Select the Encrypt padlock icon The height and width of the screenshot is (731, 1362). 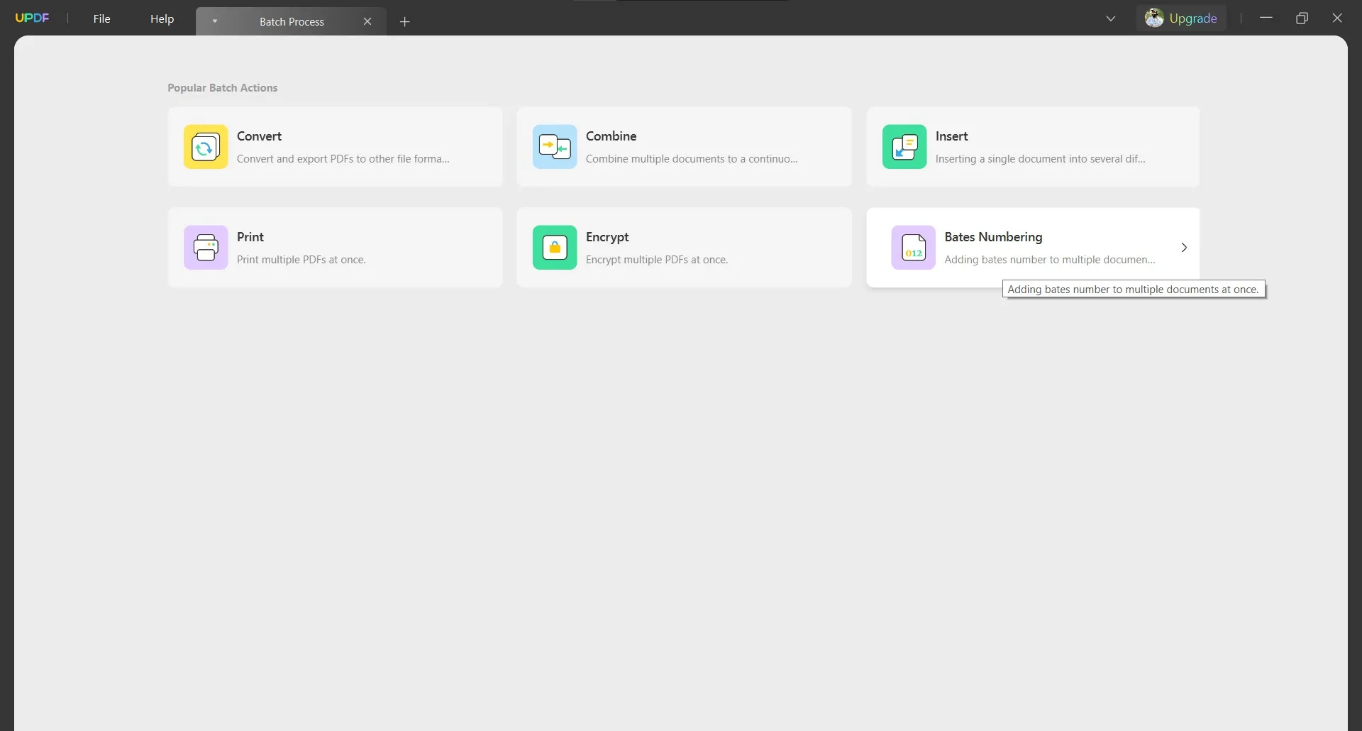(x=554, y=247)
